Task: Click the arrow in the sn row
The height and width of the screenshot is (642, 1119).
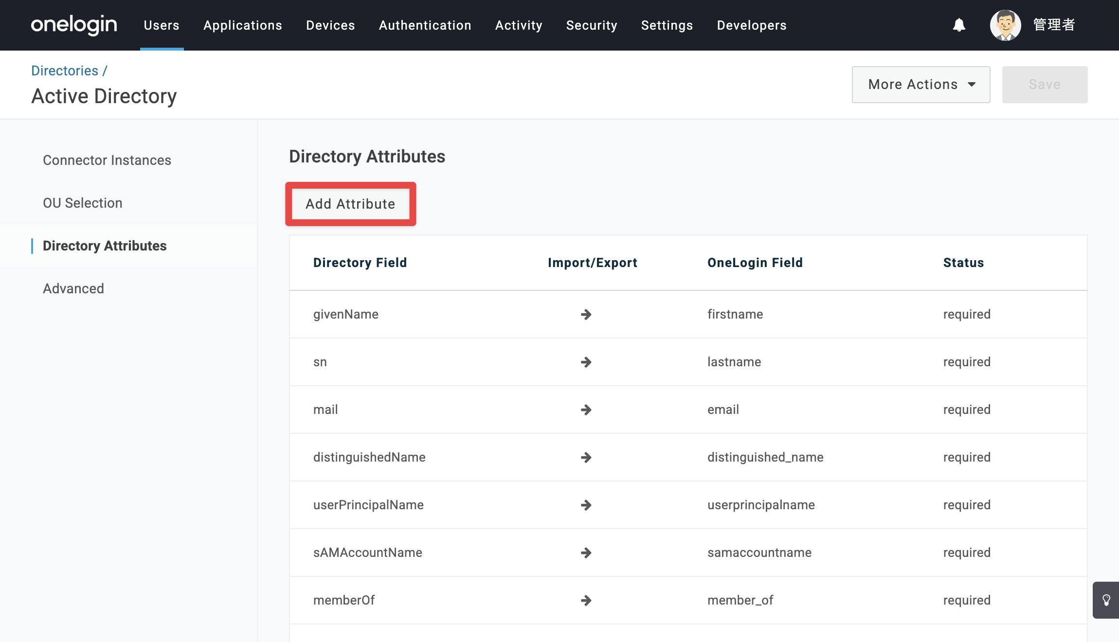Action: point(586,362)
